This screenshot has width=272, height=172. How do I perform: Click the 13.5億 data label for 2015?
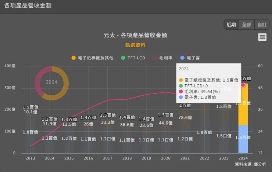coord(69,124)
